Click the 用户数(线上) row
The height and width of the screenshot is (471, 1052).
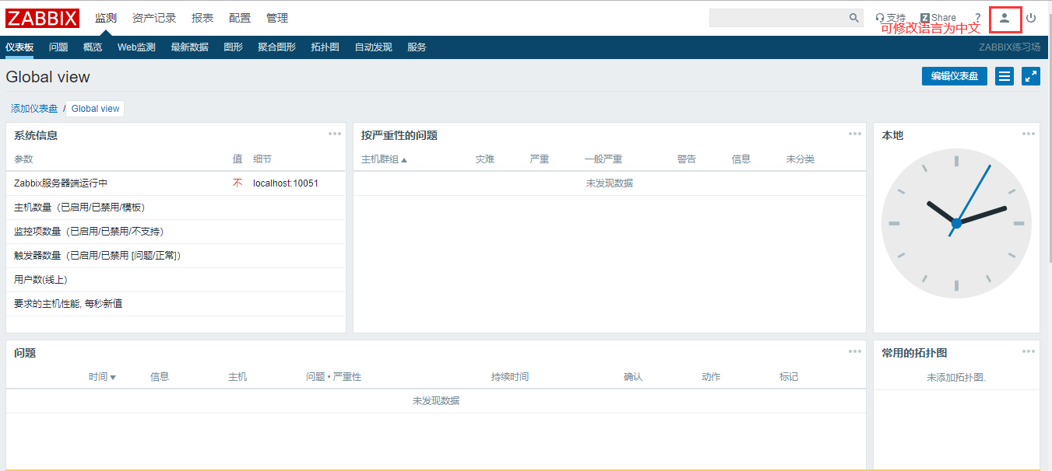click(176, 280)
